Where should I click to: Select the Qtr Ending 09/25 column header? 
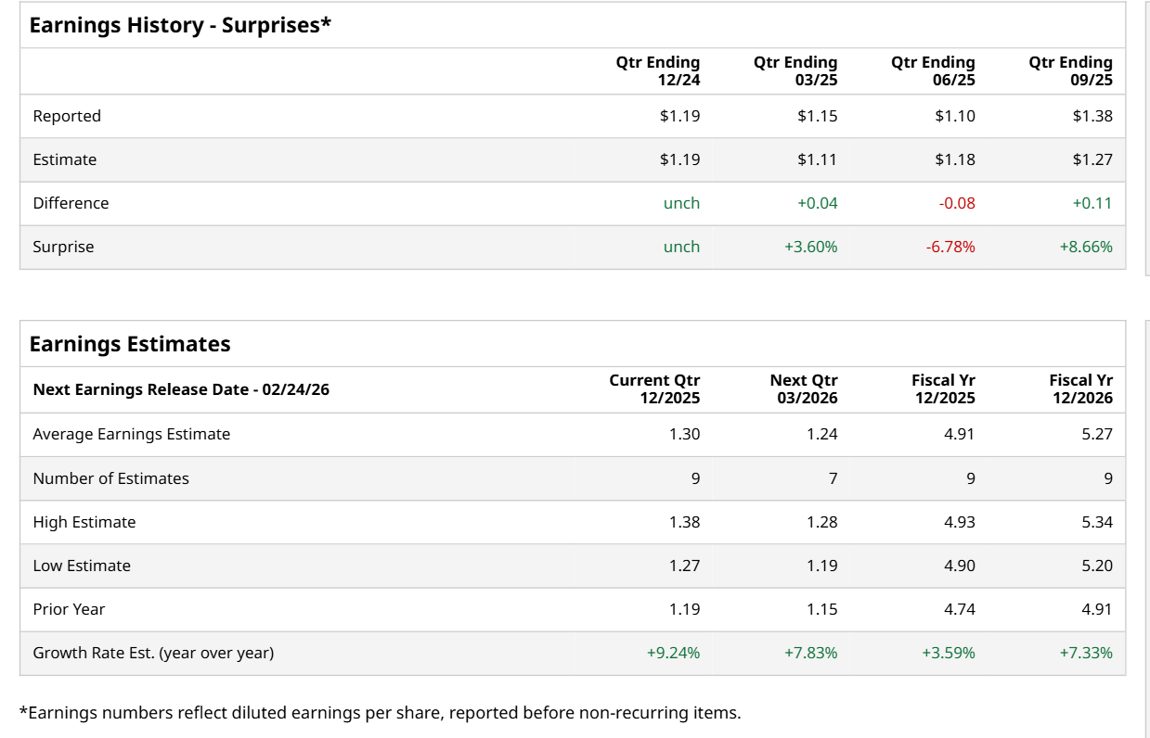1070,70
